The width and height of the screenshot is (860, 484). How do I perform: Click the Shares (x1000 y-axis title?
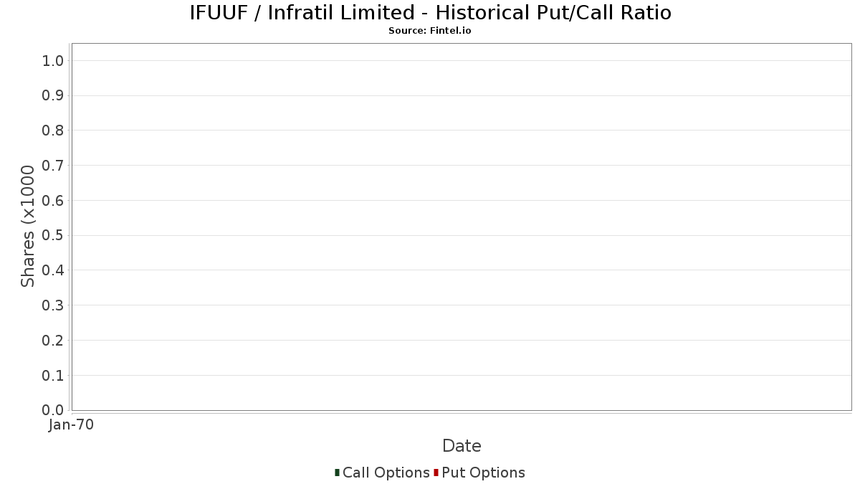(x=28, y=227)
